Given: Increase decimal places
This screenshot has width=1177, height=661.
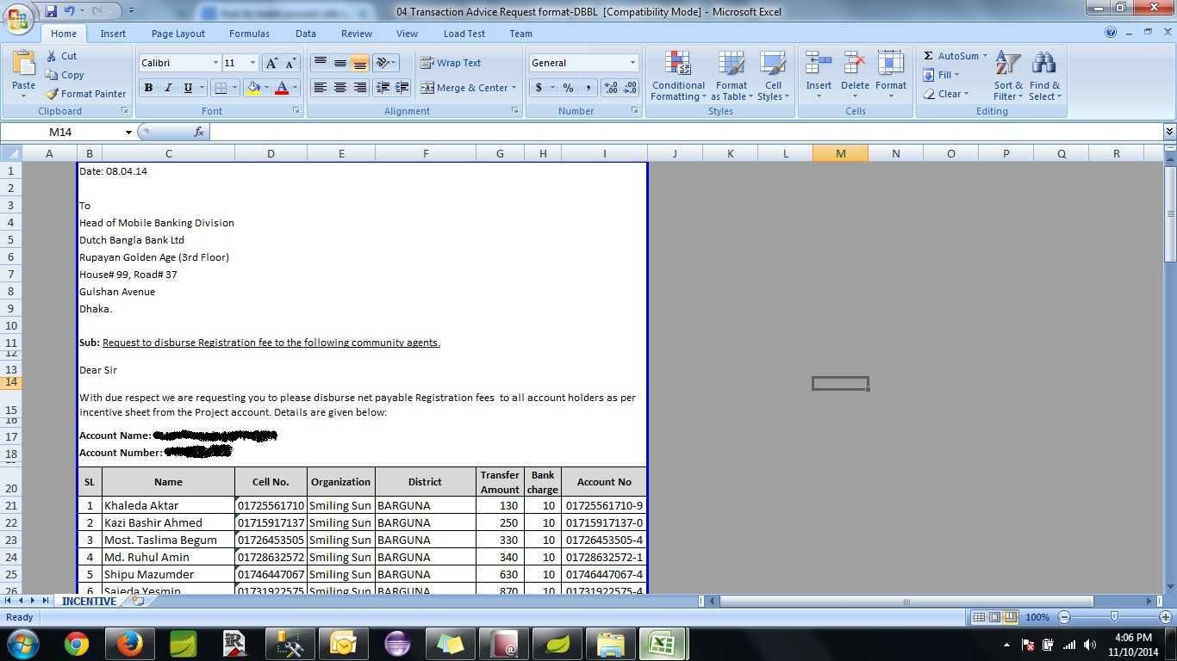Looking at the screenshot, I should tap(611, 88).
